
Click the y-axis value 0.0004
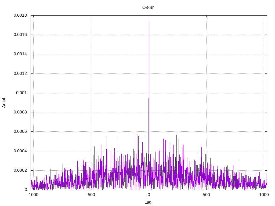coord(20,151)
